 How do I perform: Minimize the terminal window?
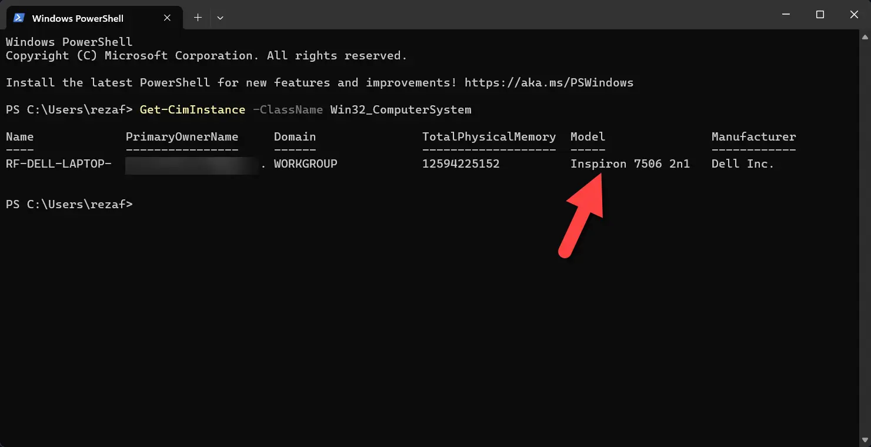pos(786,15)
